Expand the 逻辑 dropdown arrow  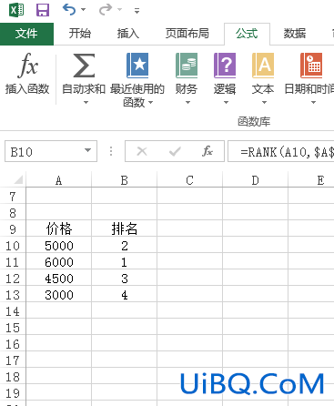tap(226, 103)
